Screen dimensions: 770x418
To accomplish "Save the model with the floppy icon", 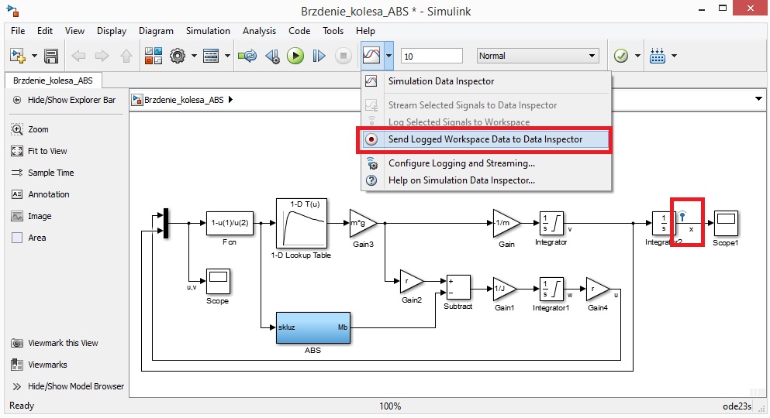I will 51,56.
